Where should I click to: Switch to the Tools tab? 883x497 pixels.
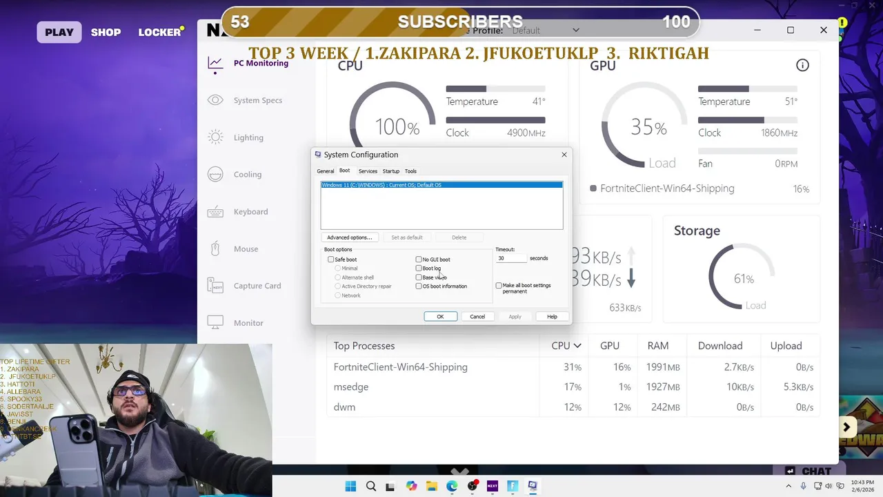410,171
